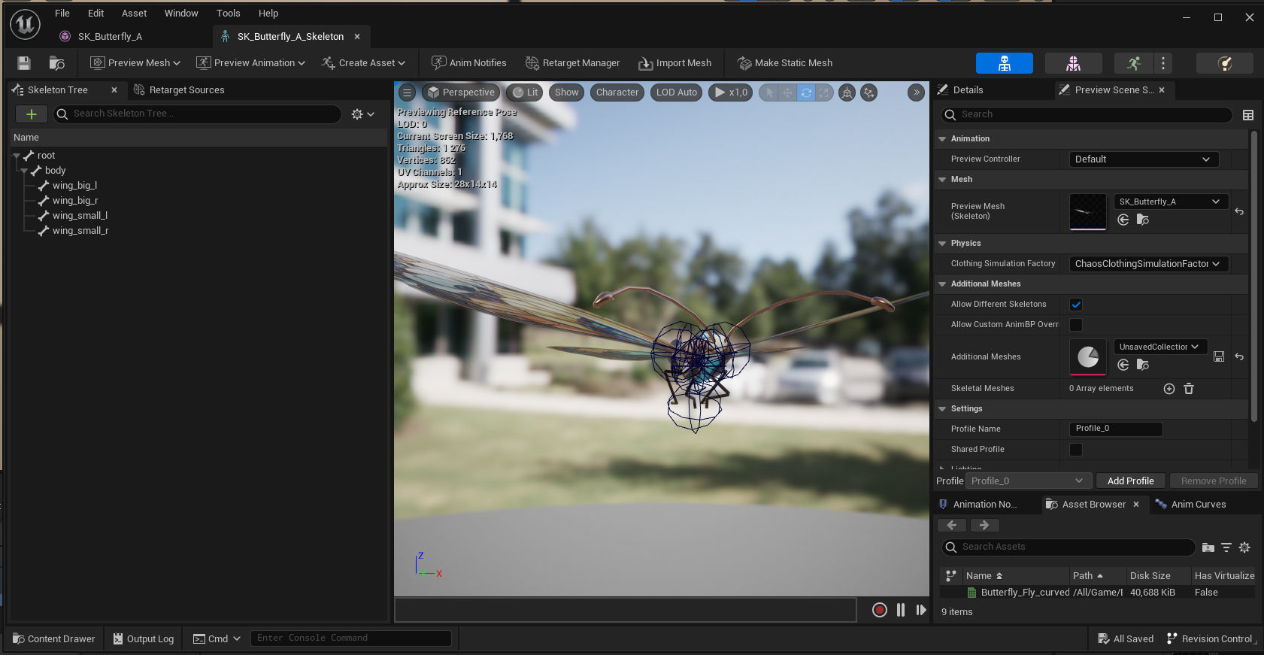Click the record animation button
This screenshot has height=655, width=1264.
880,610
